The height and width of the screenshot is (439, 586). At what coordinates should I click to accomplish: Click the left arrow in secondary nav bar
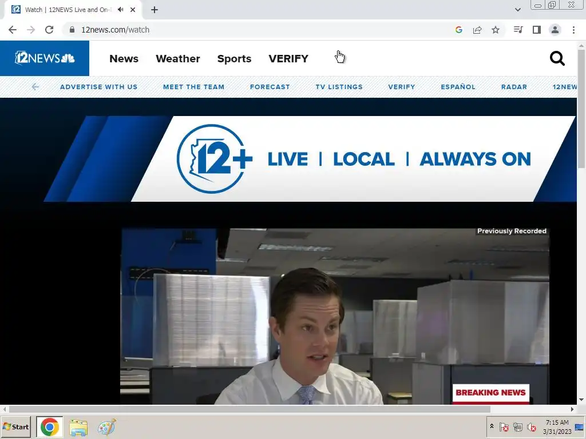[x=35, y=87]
